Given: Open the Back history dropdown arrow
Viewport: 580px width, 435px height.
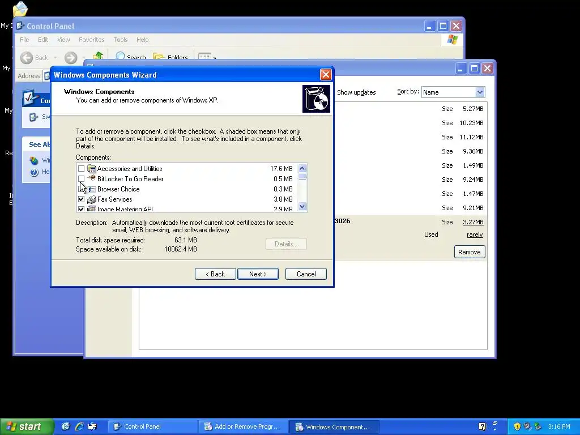Looking at the screenshot, I should [x=56, y=58].
